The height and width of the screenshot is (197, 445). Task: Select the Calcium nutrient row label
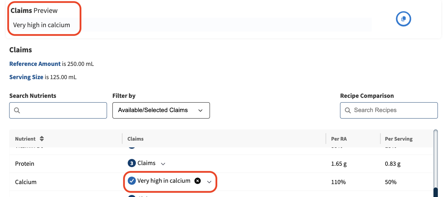click(26, 182)
